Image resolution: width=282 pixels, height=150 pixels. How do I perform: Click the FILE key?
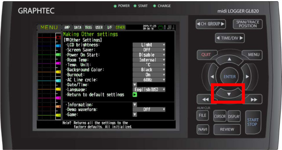click(202, 115)
